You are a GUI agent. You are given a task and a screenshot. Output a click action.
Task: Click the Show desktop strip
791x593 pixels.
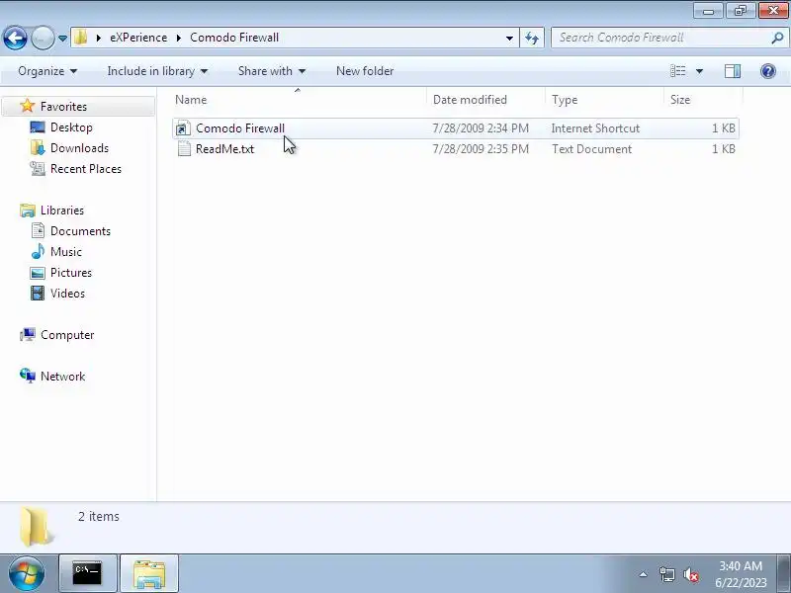tap(785, 574)
